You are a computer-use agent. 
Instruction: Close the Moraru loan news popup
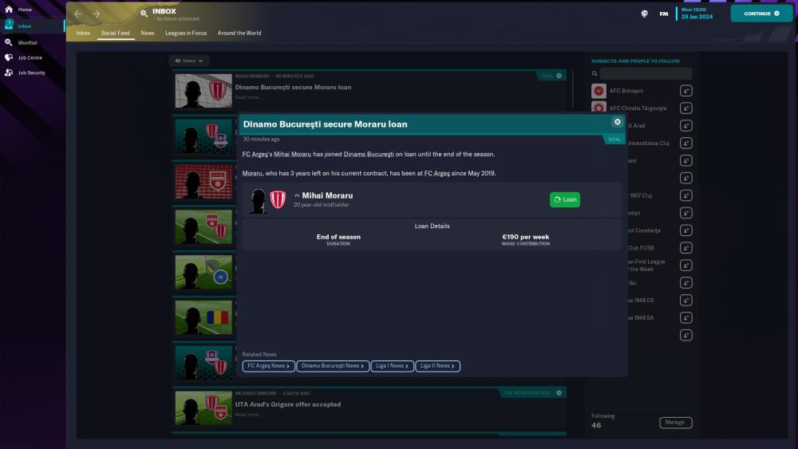pyautogui.click(x=617, y=122)
